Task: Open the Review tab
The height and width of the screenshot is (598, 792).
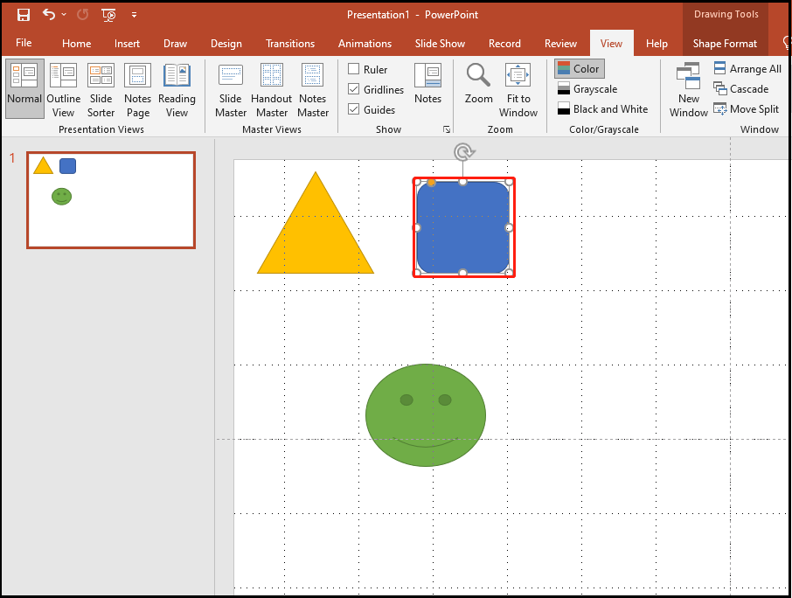Action: click(560, 44)
